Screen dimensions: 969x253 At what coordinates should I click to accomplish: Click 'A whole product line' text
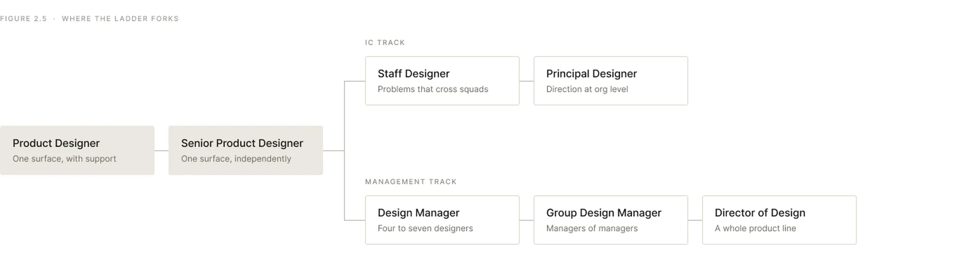click(x=755, y=228)
